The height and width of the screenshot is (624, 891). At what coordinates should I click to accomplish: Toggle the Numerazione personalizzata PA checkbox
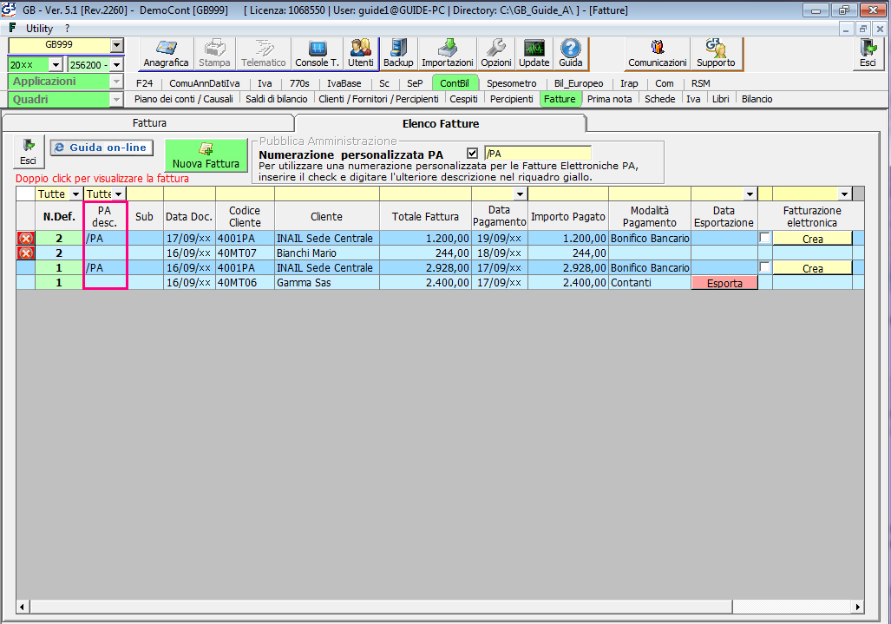click(472, 153)
